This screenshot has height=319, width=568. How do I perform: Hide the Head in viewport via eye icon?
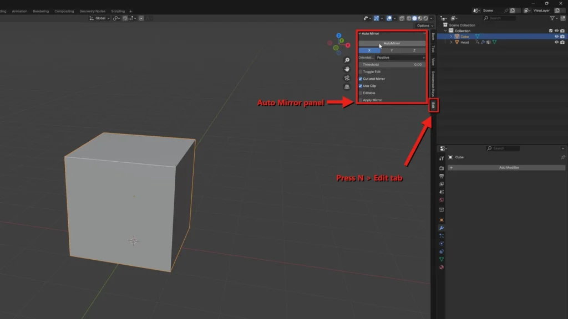click(556, 42)
